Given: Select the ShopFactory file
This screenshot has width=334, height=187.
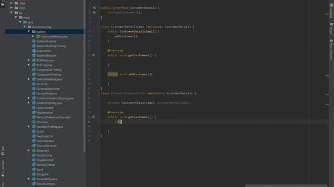Looking at the screenshot, I should 44,155.
